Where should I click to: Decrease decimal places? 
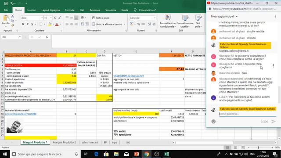pos(154,24)
